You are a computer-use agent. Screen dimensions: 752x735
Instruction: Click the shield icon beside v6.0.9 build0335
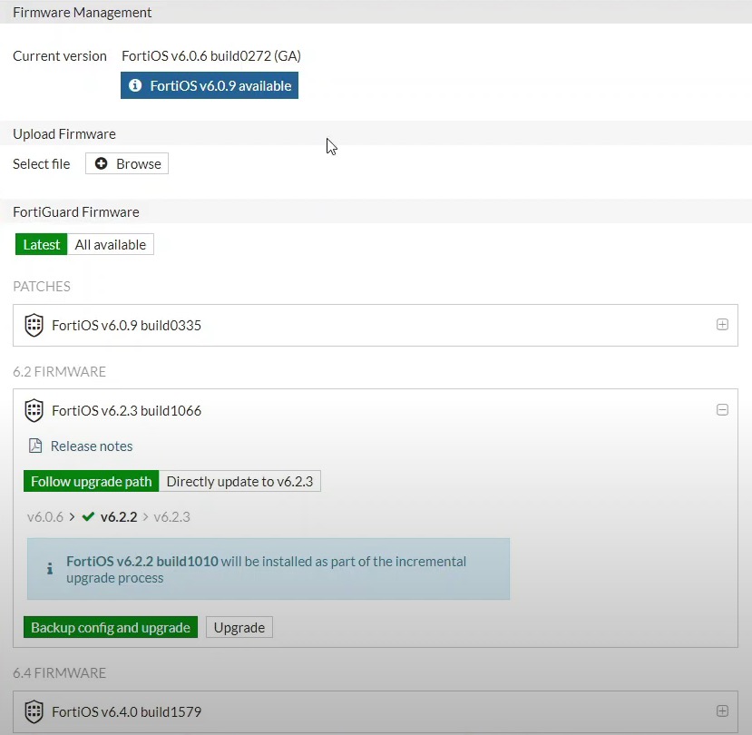(x=34, y=325)
